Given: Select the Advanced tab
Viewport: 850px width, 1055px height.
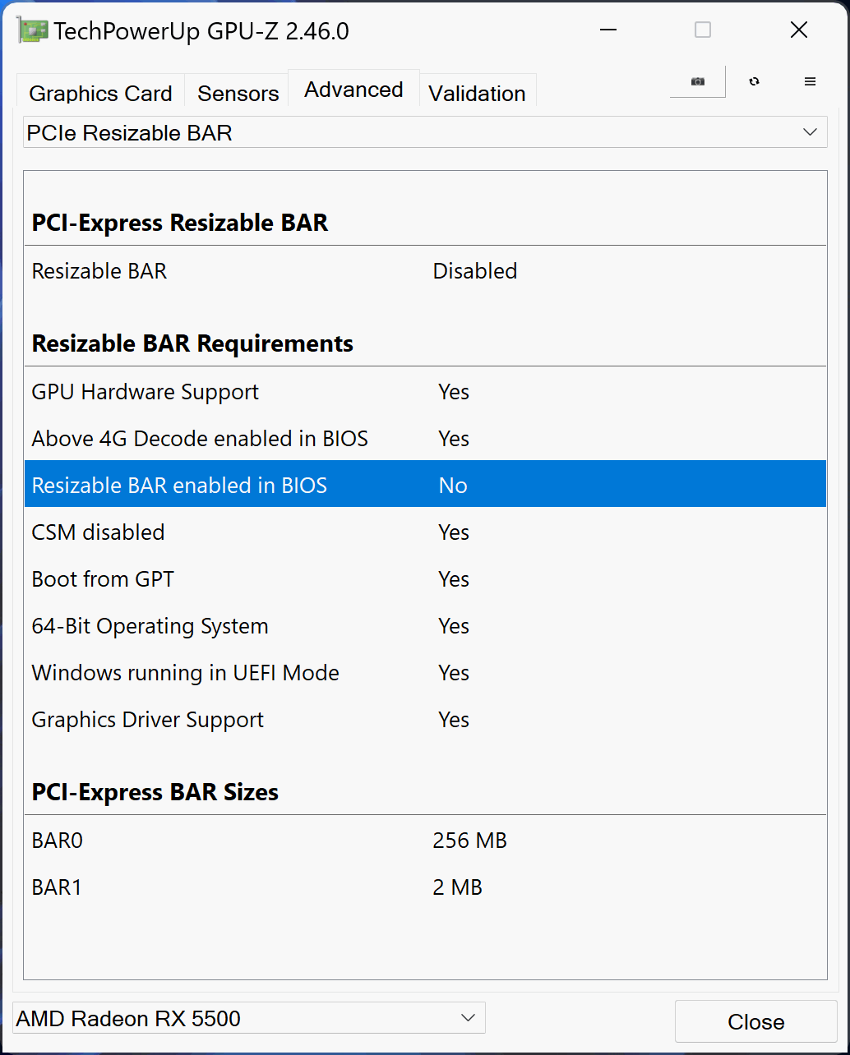Looking at the screenshot, I should (353, 89).
